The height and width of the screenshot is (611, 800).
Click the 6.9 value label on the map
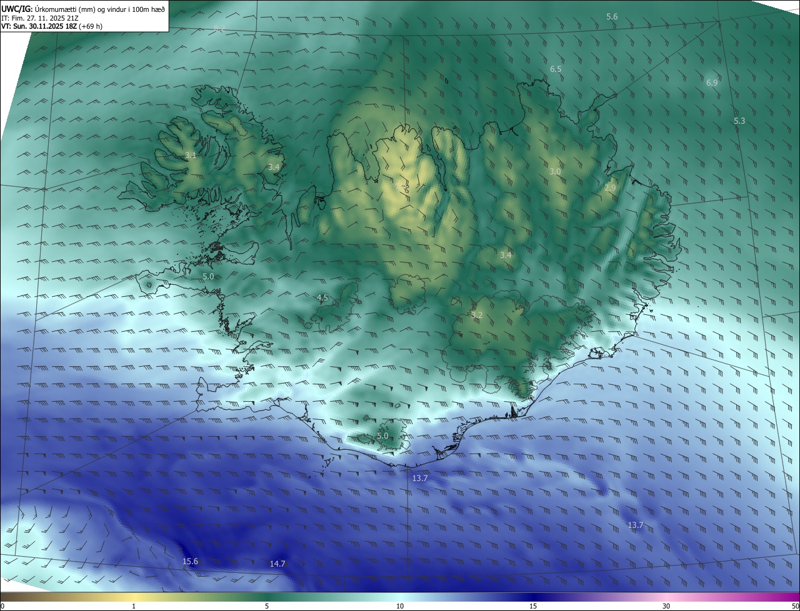[712, 82]
